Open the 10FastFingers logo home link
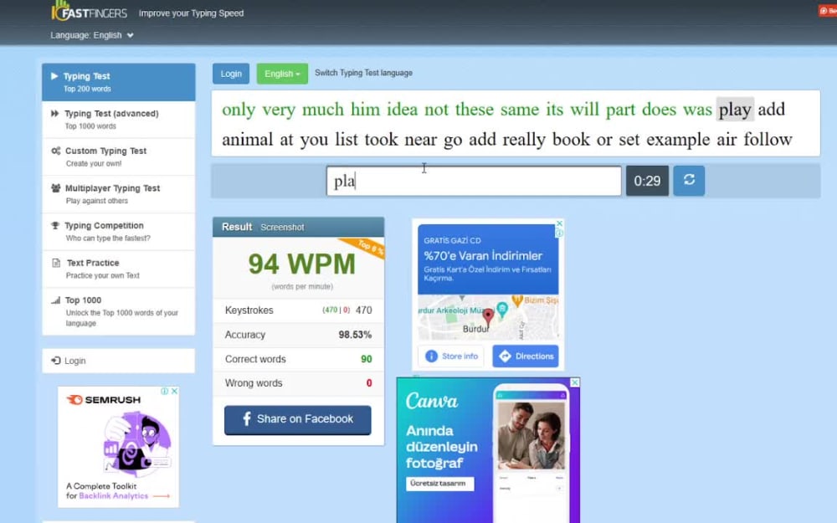This screenshot has height=523, width=837. point(90,11)
